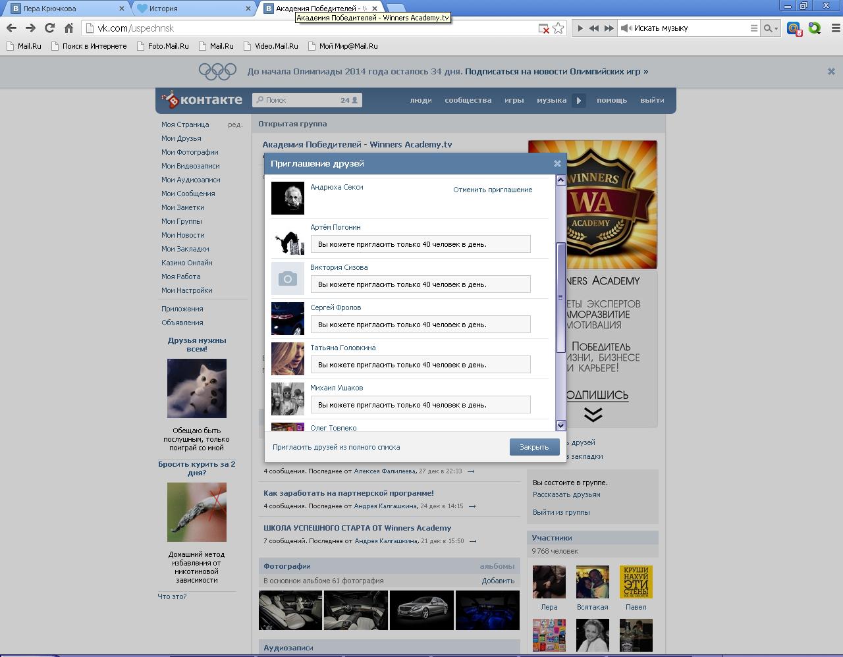The image size is (843, 657).
Task: Click the white kitten ad image
Action: 197,388
